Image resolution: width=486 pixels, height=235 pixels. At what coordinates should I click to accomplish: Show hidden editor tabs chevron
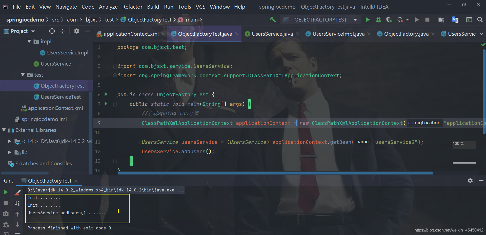tap(481, 34)
